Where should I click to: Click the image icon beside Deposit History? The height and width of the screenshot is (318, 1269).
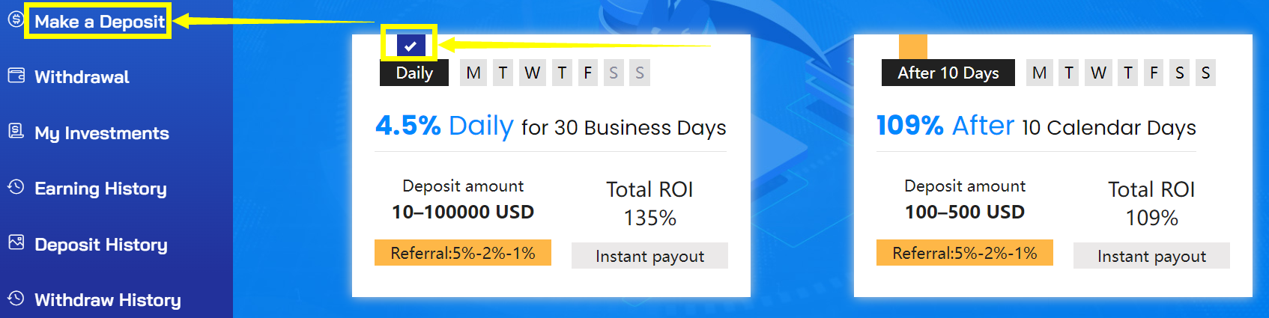(x=16, y=243)
